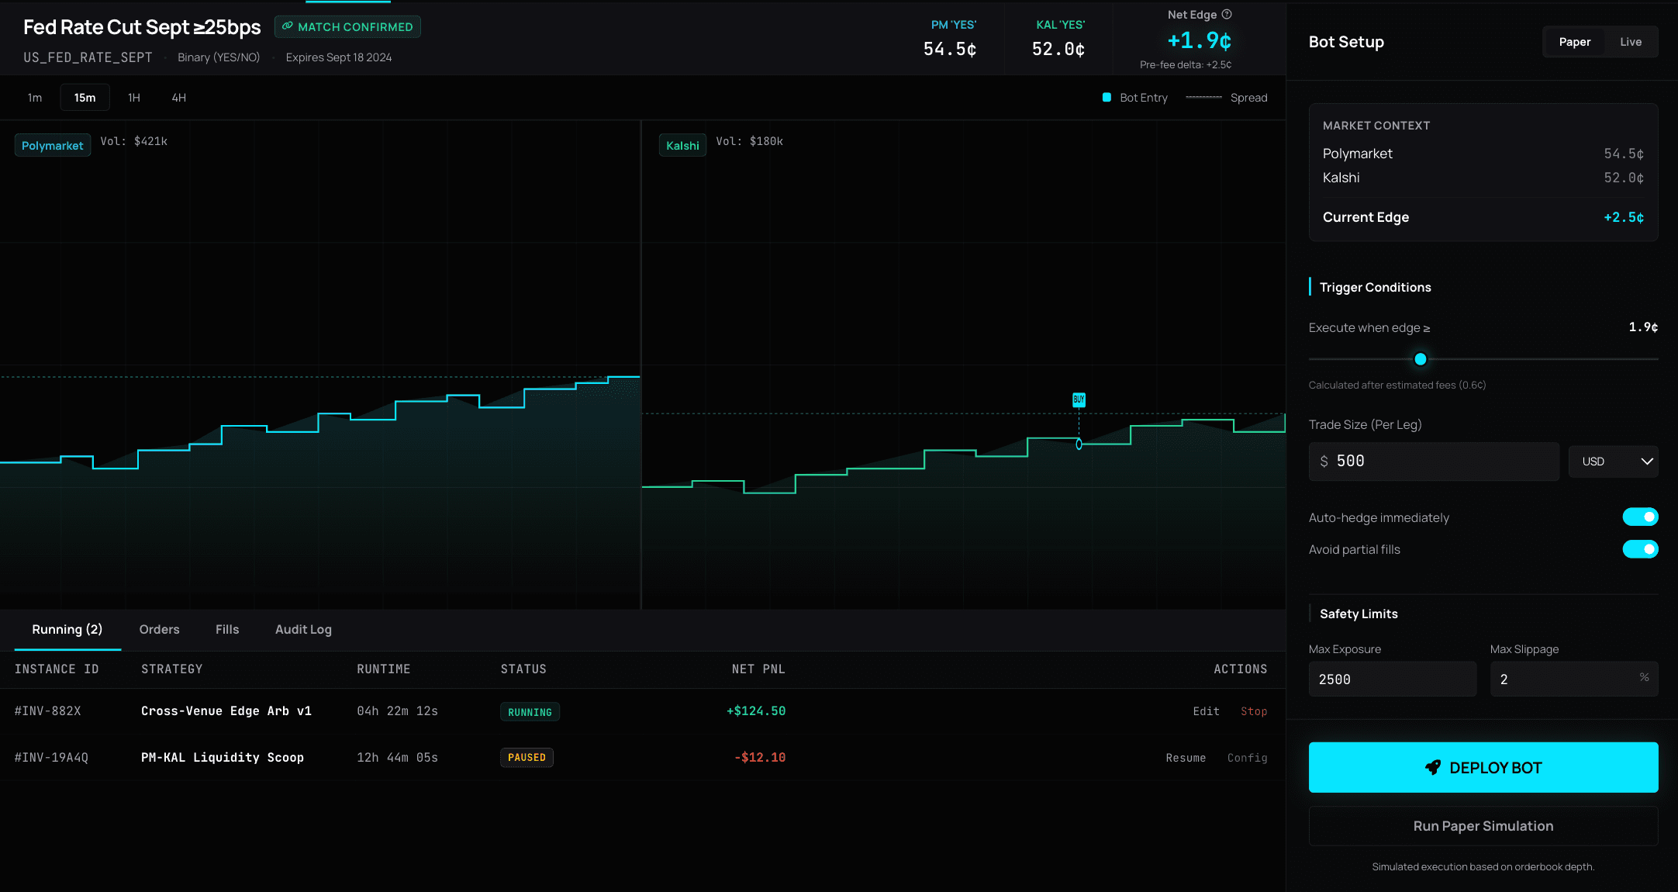Click the link icon in MATCH CONFIRMED badge

click(x=288, y=26)
